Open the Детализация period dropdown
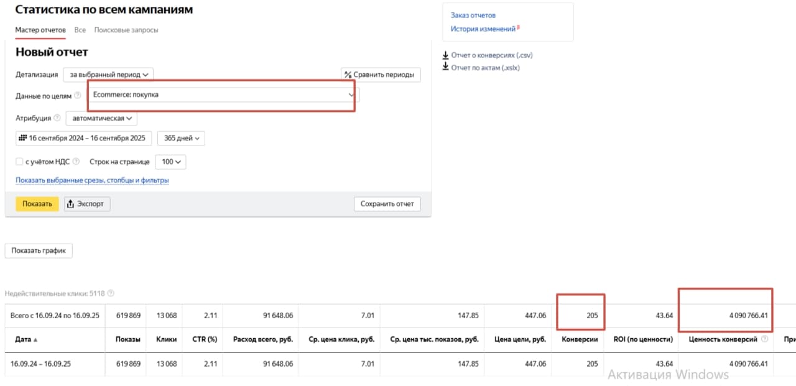Screen dimensions: 796x386 pyautogui.click(x=108, y=75)
